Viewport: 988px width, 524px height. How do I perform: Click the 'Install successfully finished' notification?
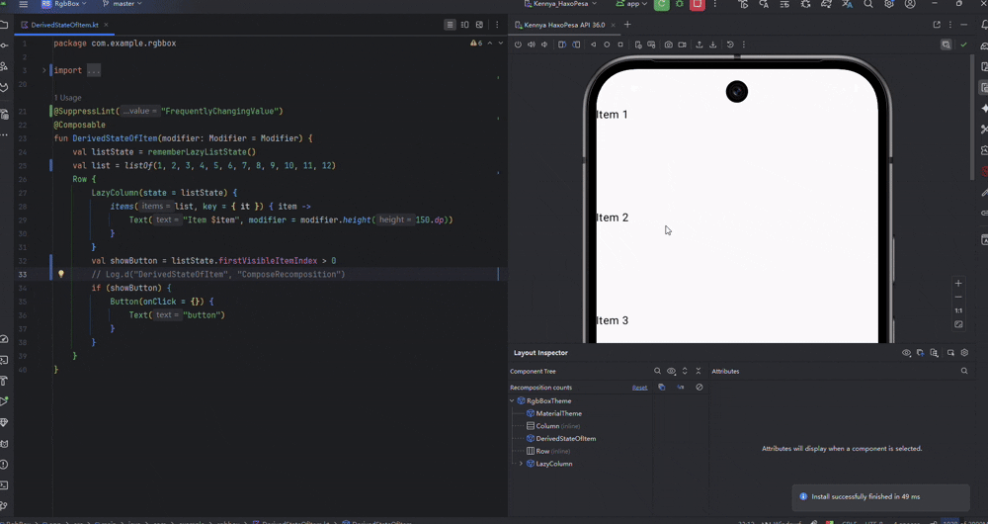(x=880, y=497)
